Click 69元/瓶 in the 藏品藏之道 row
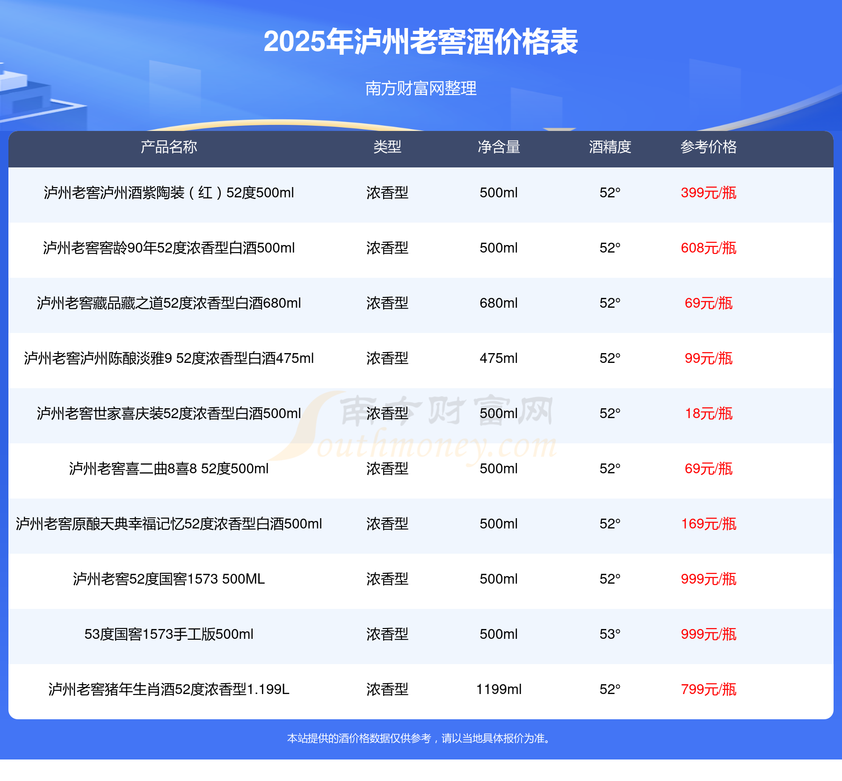Image resolution: width=842 pixels, height=781 pixels. (709, 303)
